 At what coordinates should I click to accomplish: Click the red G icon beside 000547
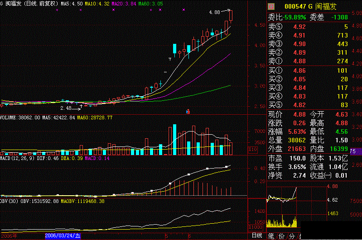271,7
